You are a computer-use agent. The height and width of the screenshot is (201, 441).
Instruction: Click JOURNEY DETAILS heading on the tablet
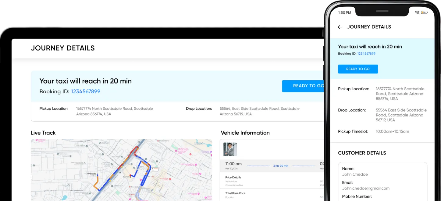click(x=63, y=48)
